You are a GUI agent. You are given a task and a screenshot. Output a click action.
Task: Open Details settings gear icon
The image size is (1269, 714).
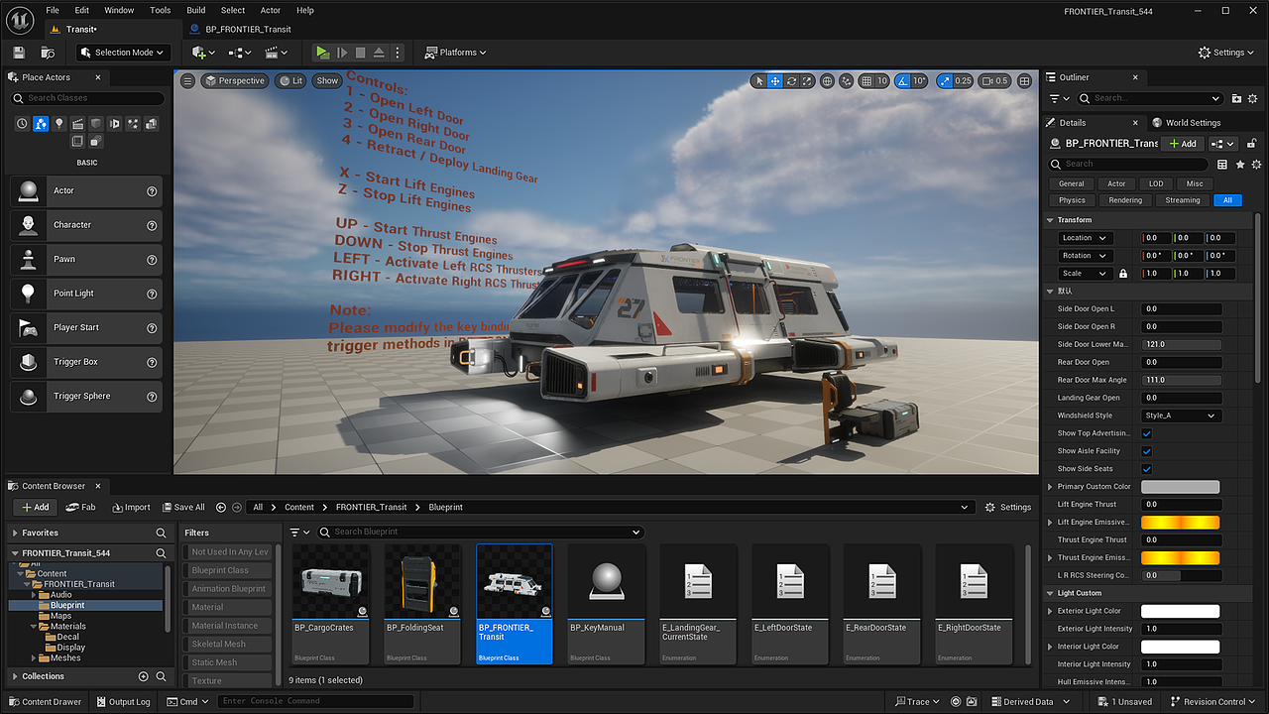(x=1257, y=165)
